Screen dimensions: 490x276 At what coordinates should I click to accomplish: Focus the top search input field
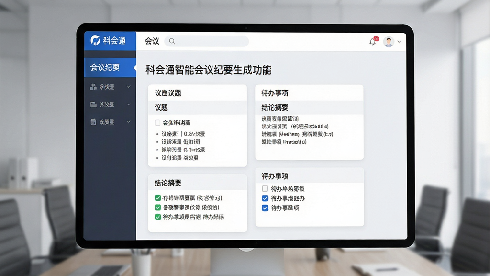coord(207,41)
